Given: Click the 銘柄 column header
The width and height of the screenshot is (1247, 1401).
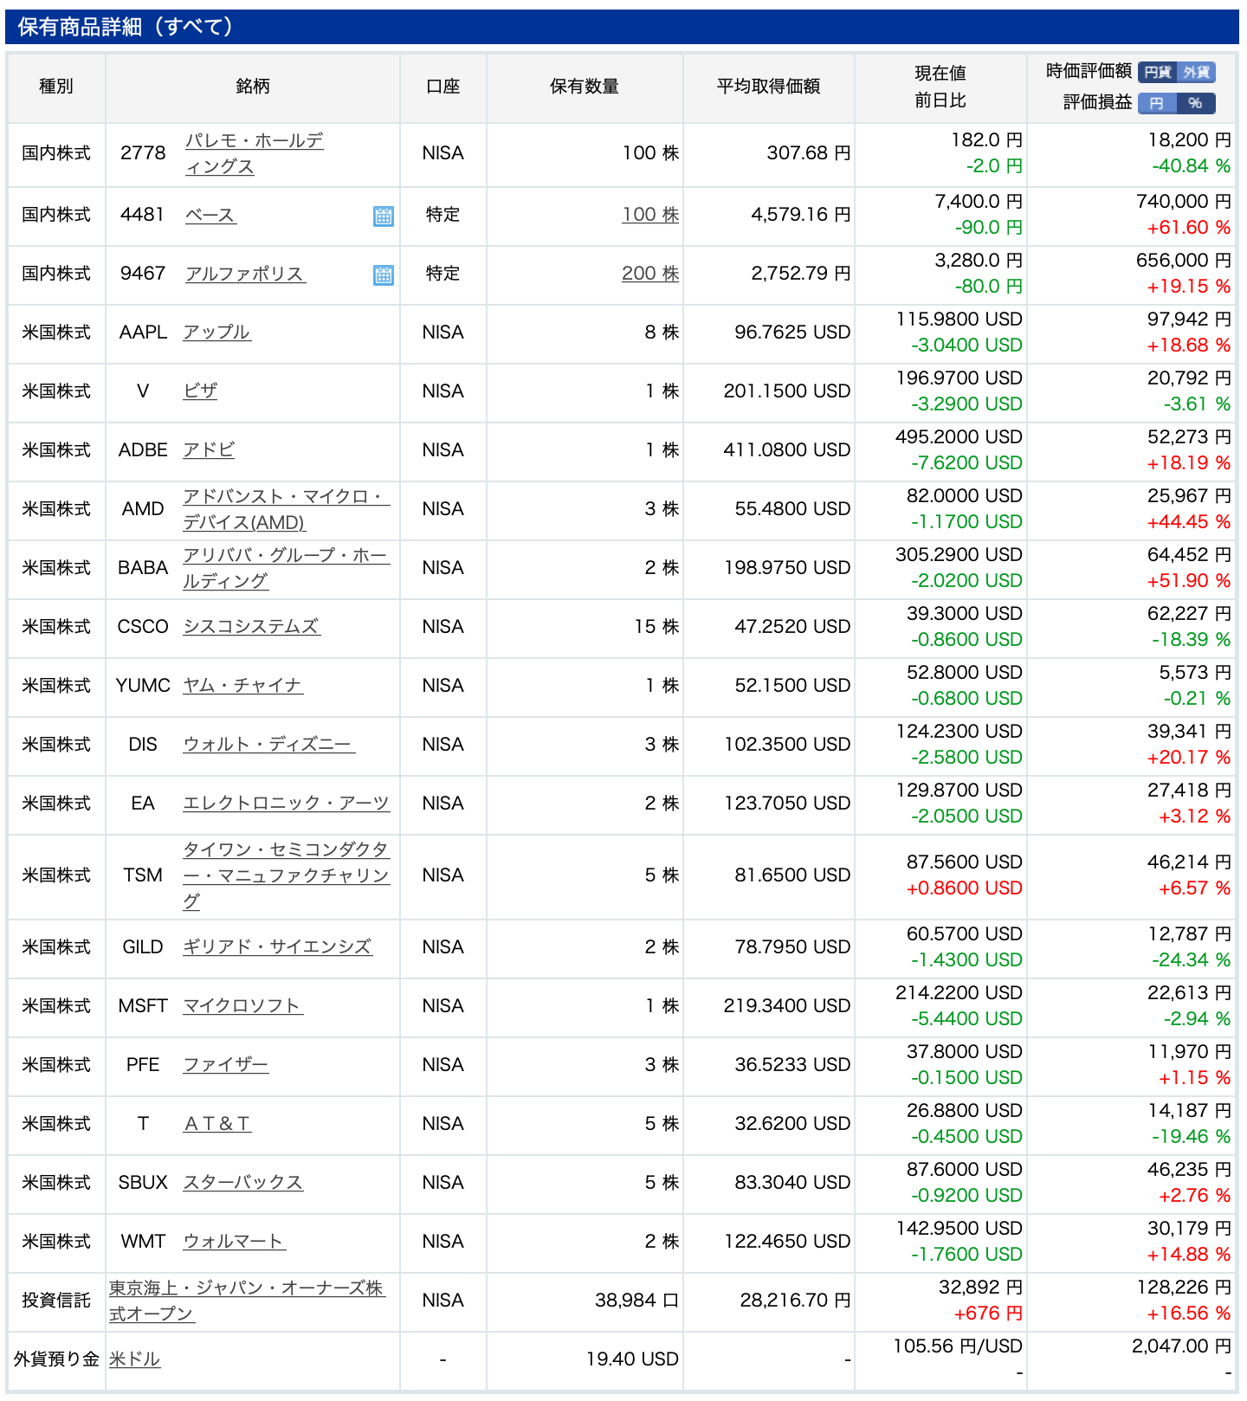Looking at the screenshot, I should point(253,87).
